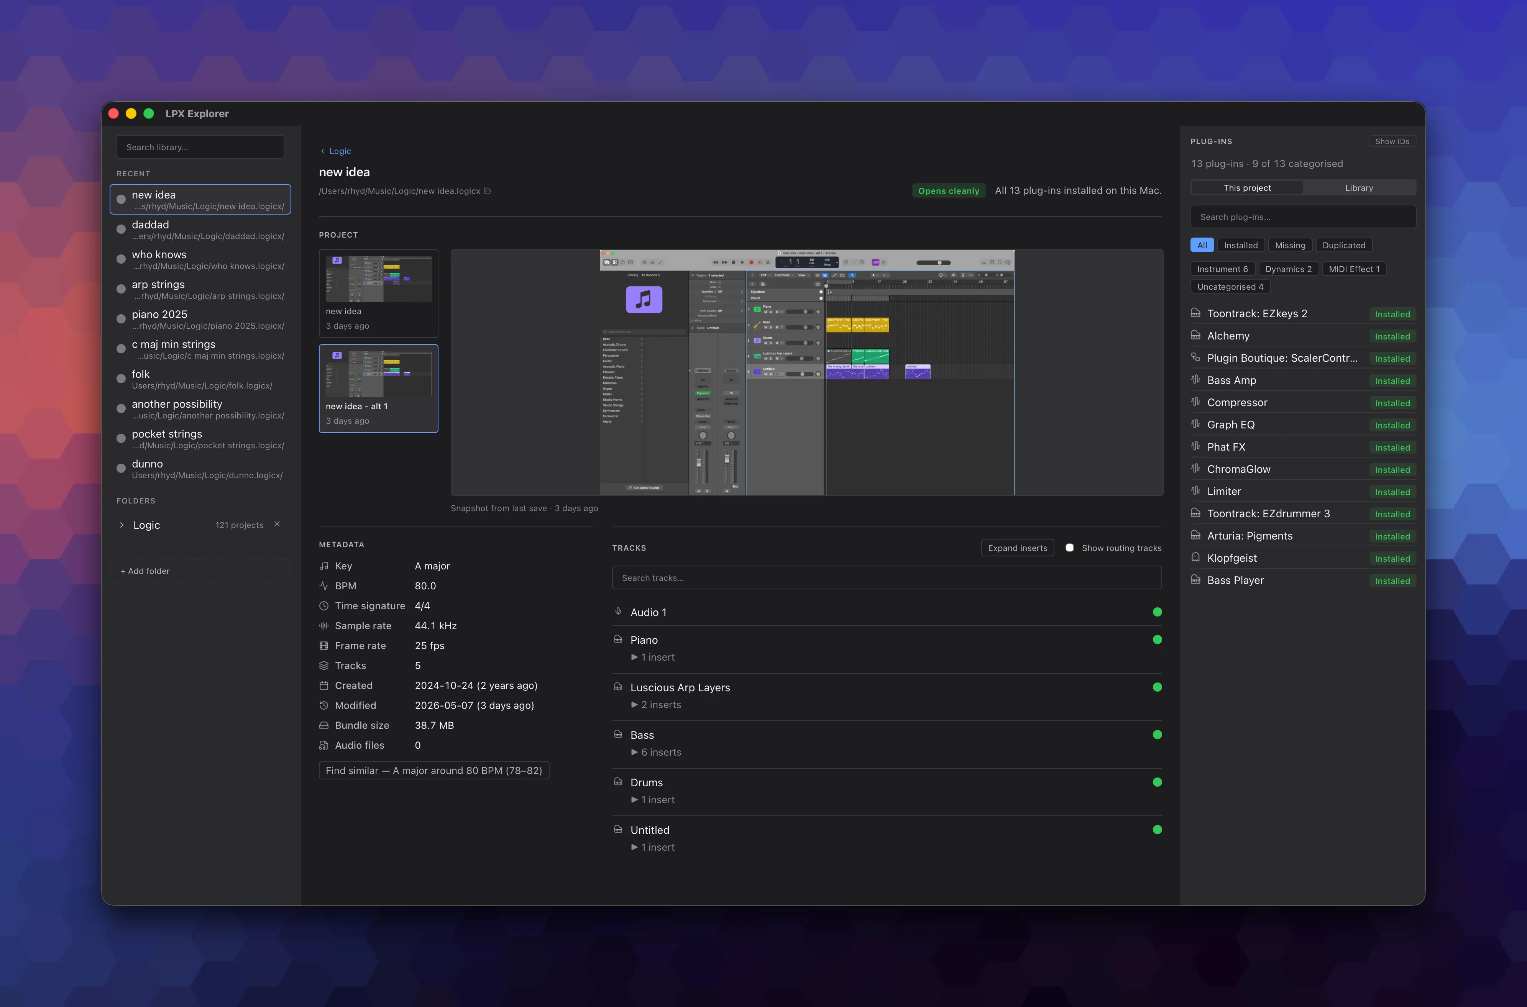
Task: Click the Luscious Arp Layers track icon
Action: click(618, 687)
